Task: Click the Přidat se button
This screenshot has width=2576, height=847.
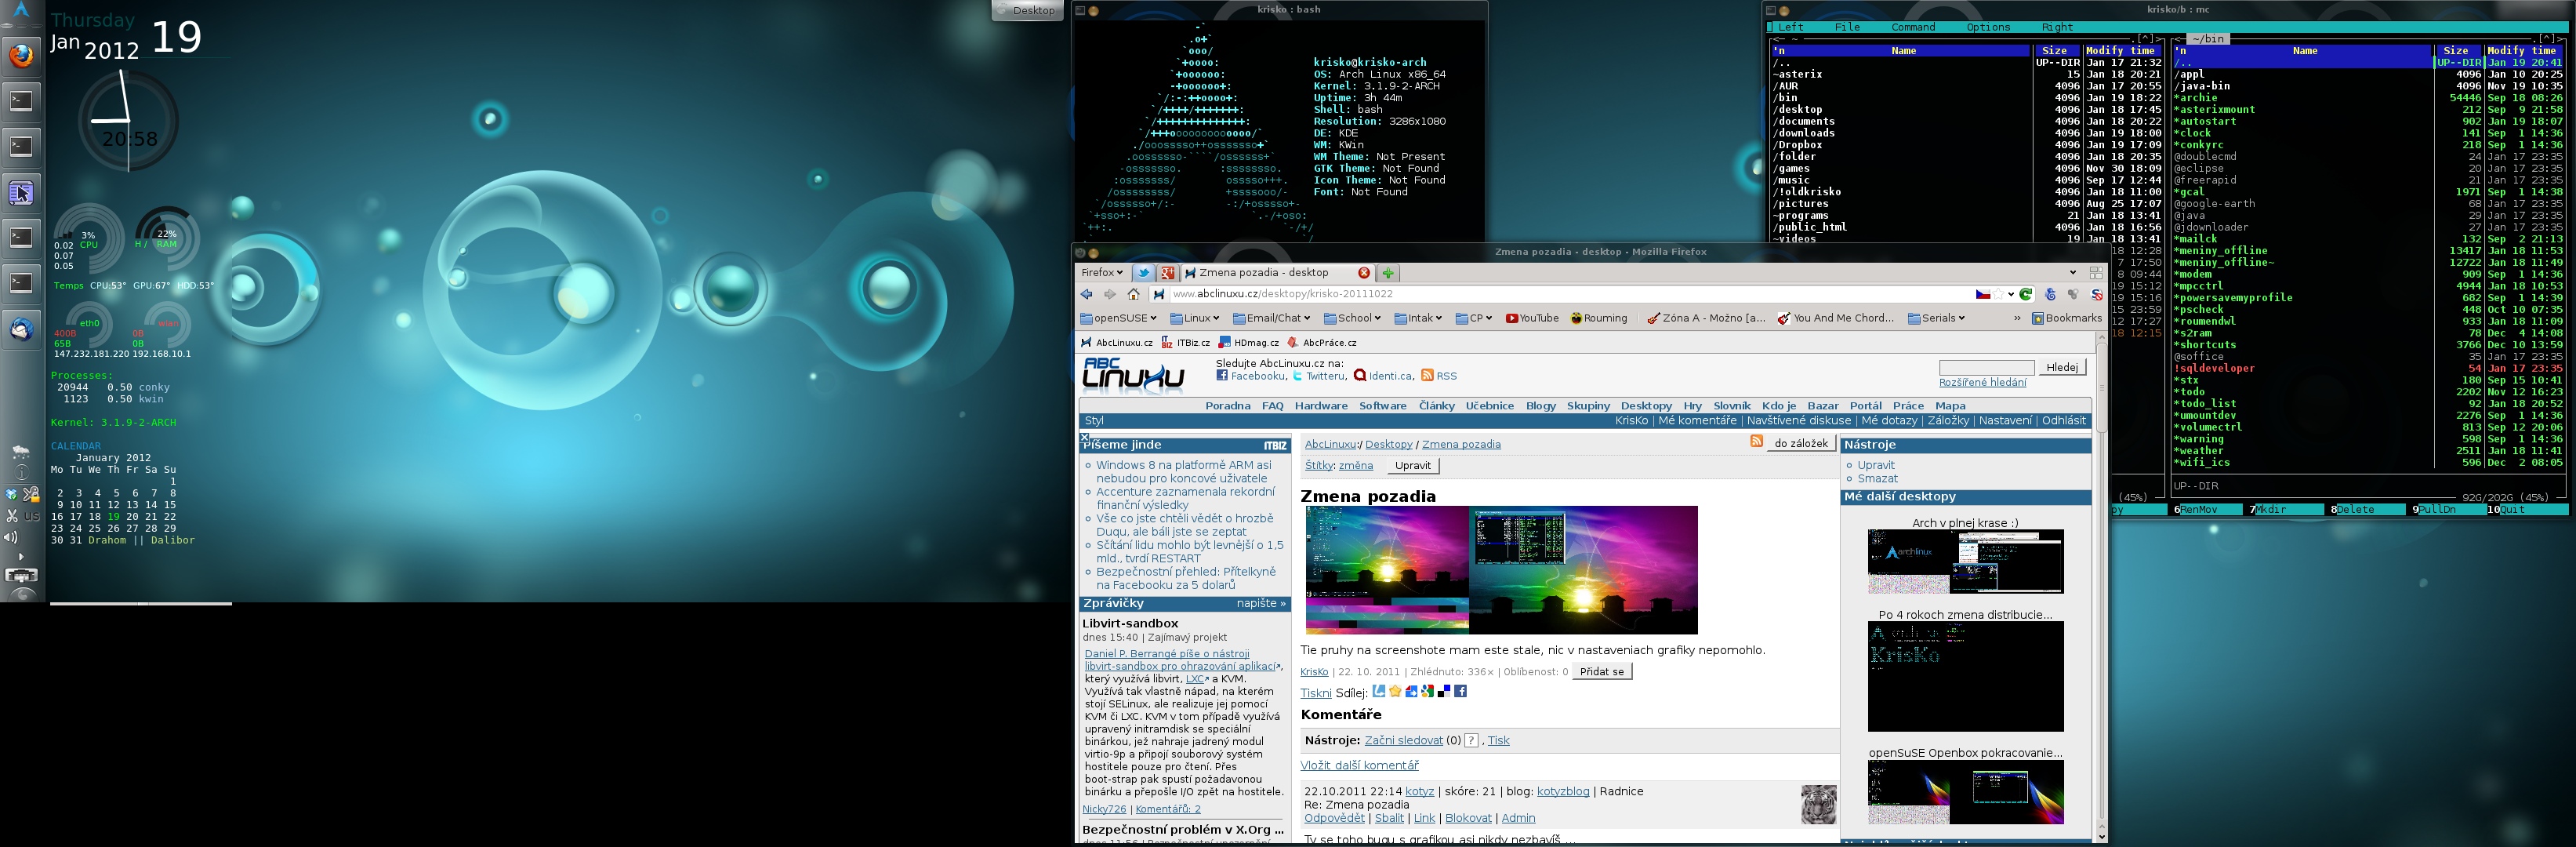Action: [x=1601, y=672]
